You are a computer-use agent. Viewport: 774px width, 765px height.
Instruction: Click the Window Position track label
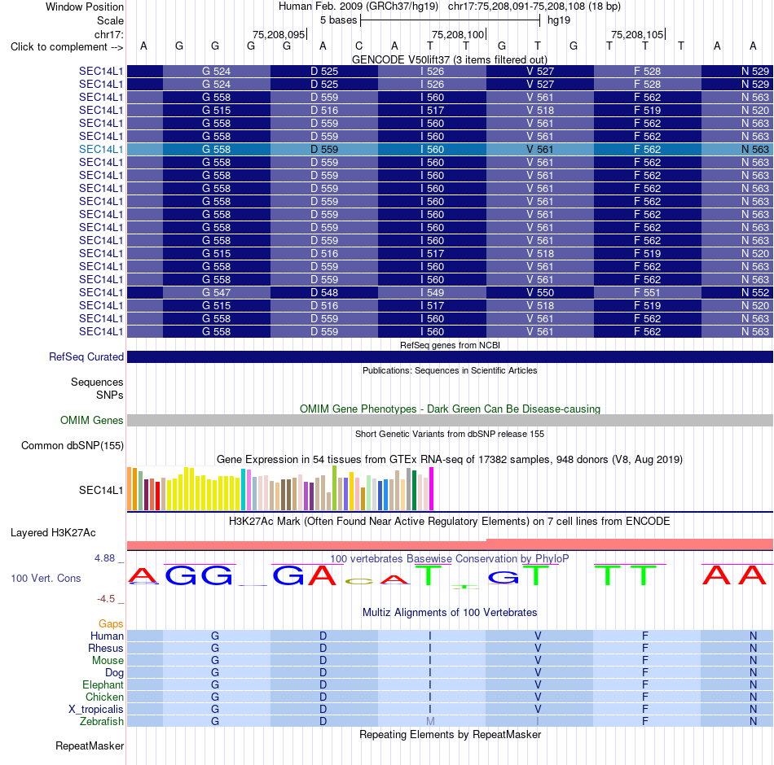pos(85,7)
